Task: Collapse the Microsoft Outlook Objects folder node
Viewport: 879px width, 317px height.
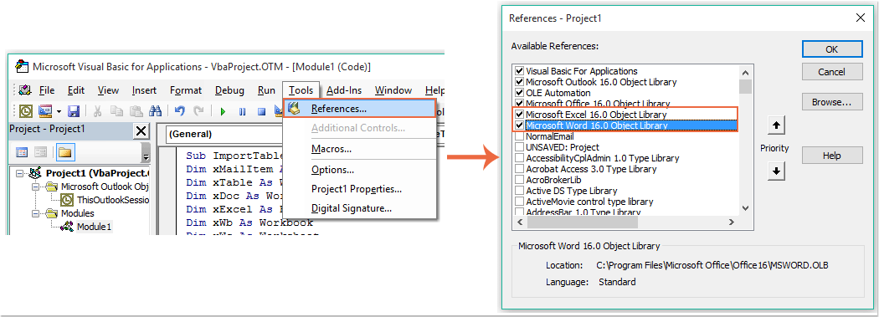Action: (x=37, y=187)
